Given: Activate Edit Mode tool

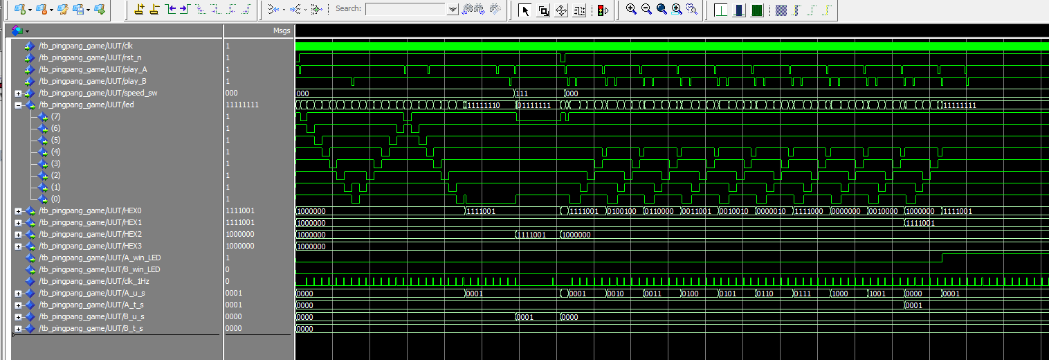Looking at the screenshot, I should tap(579, 10).
